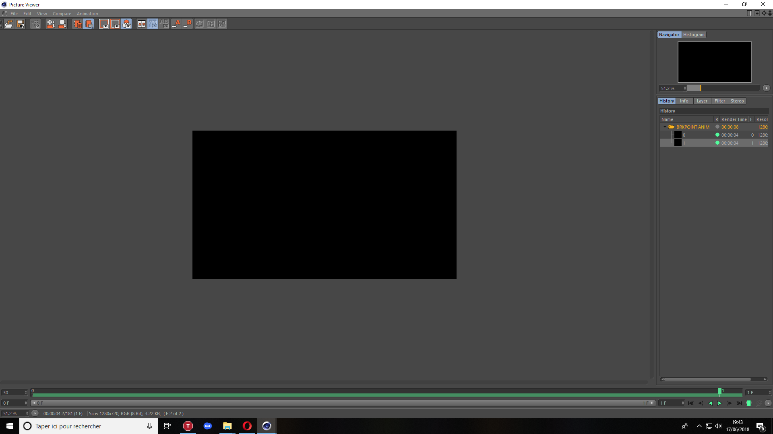Switch to the Layer tab
Viewport: 773px width, 434px height.
(702, 101)
